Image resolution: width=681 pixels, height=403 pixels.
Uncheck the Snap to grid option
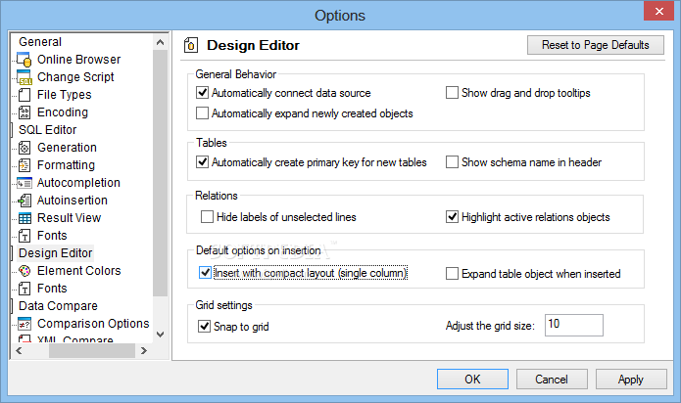pyautogui.click(x=204, y=327)
